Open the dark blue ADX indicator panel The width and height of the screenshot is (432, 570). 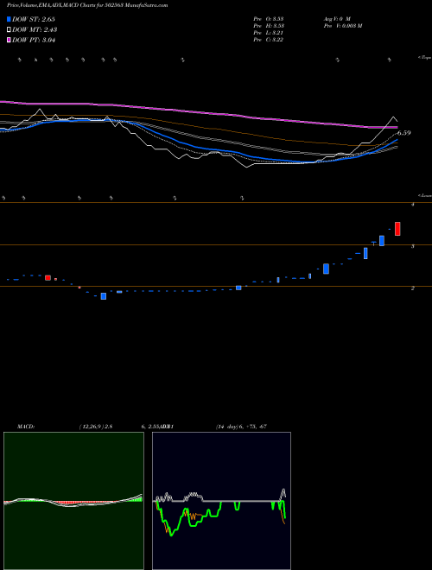click(221, 501)
